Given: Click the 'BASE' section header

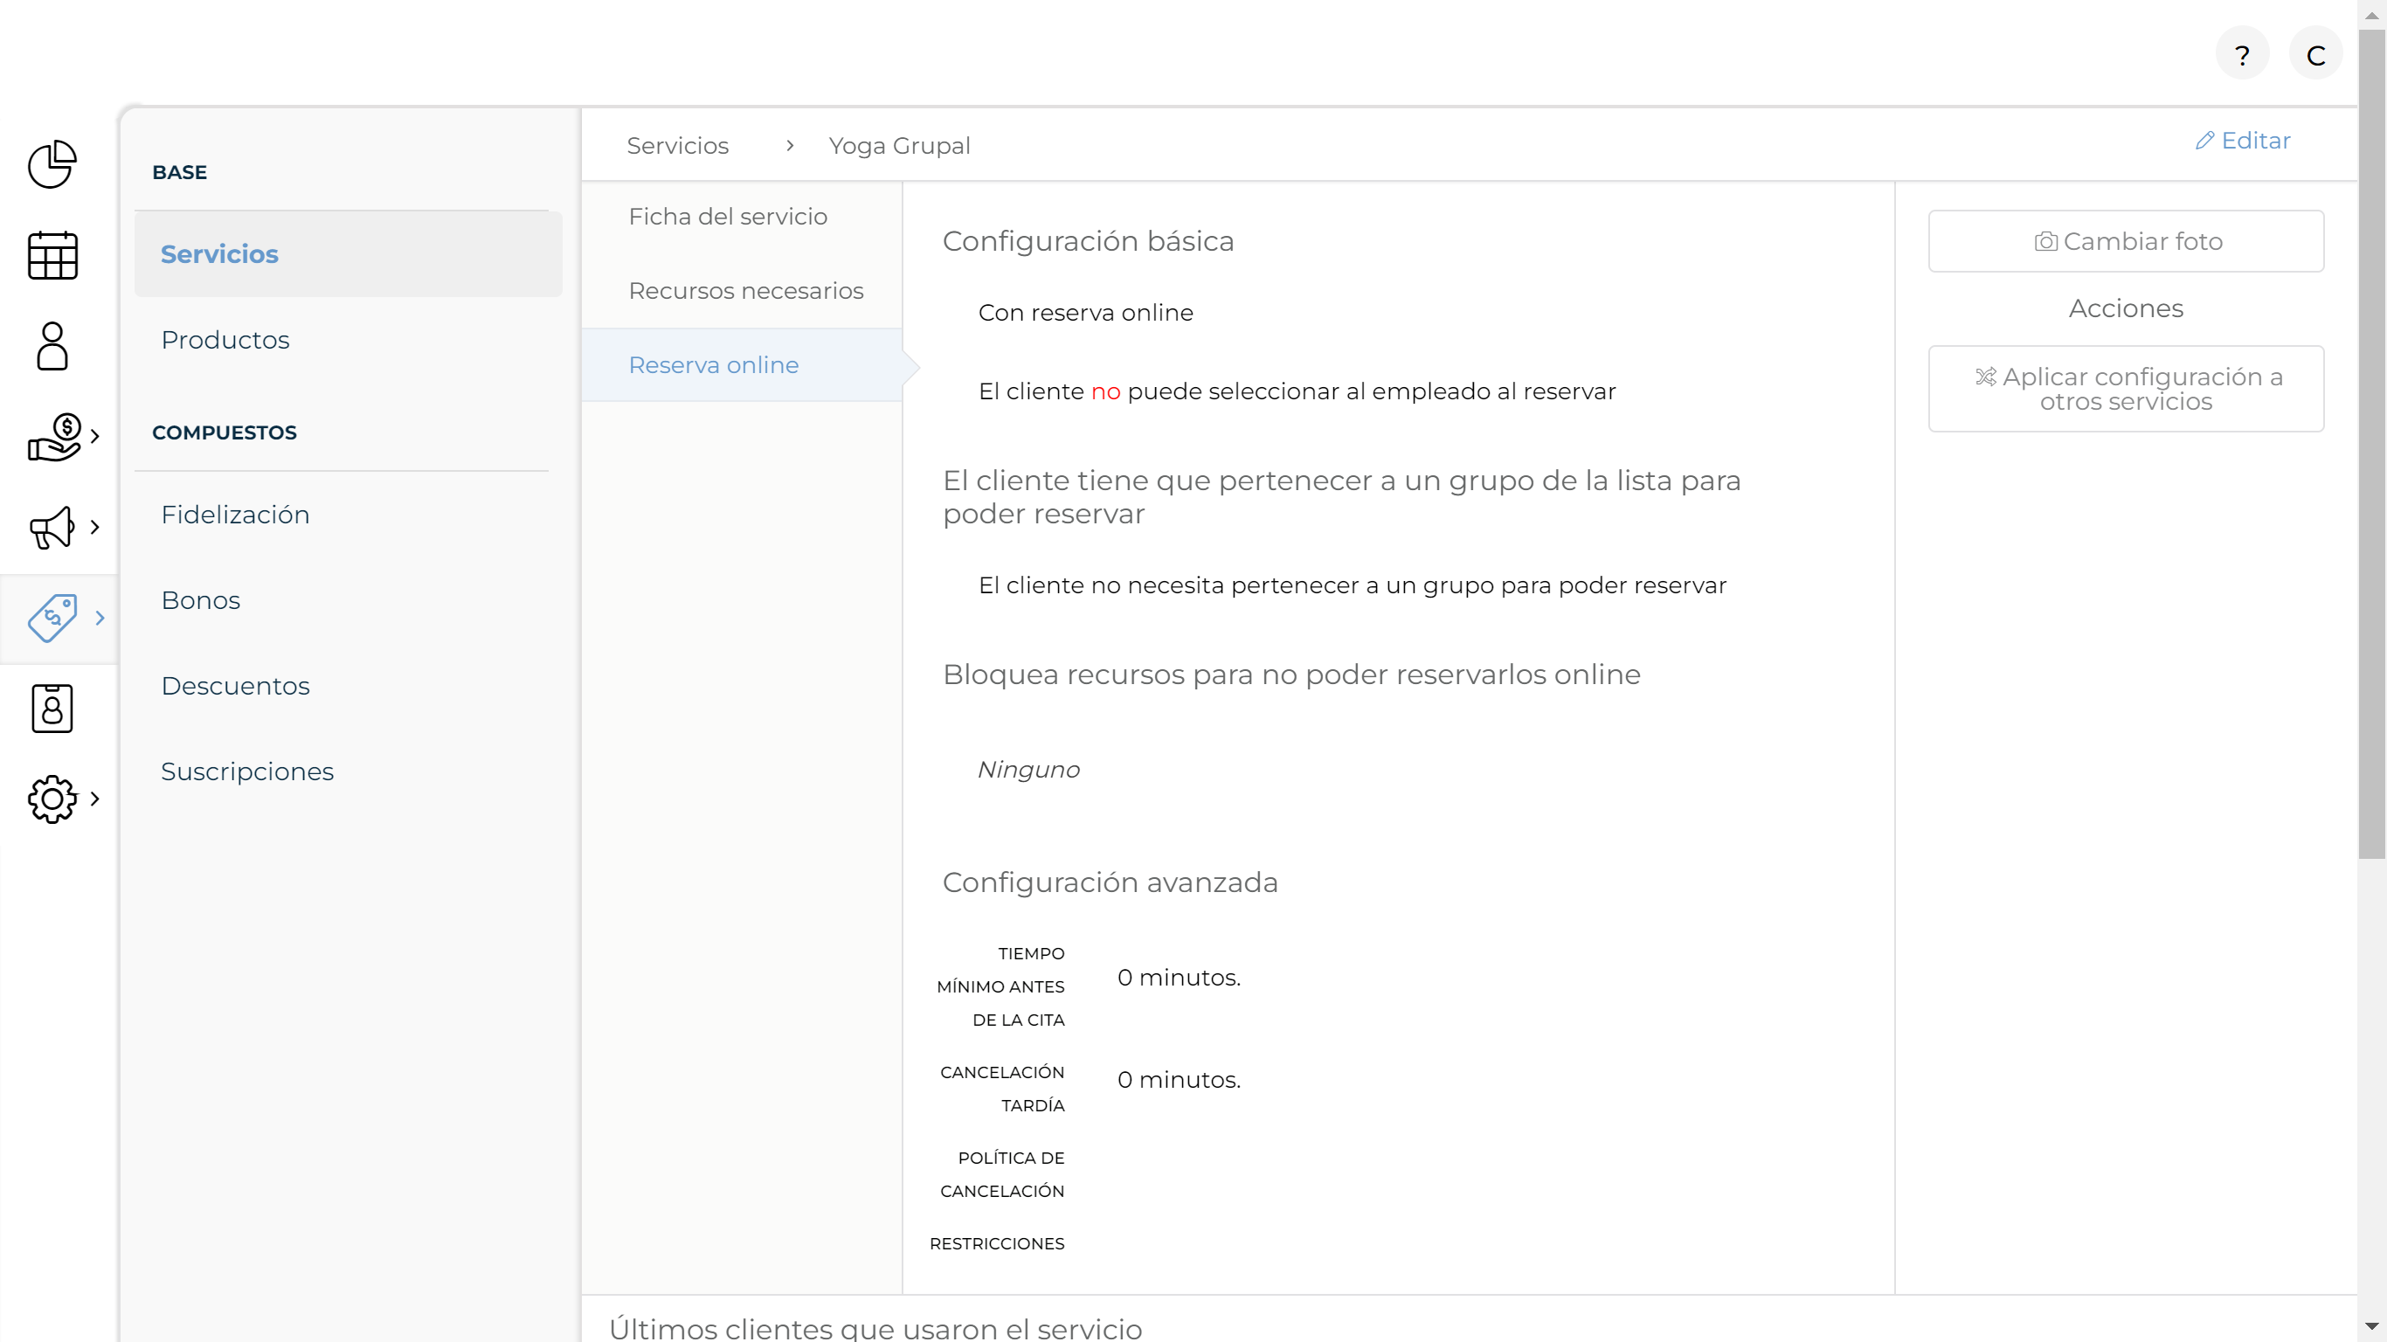Looking at the screenshot, I should pos(180,172).
